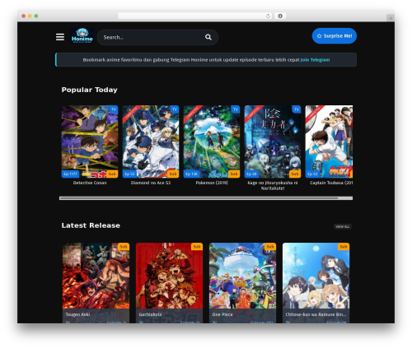Click View All for Latest Release
412x348 pixels.
343,226
